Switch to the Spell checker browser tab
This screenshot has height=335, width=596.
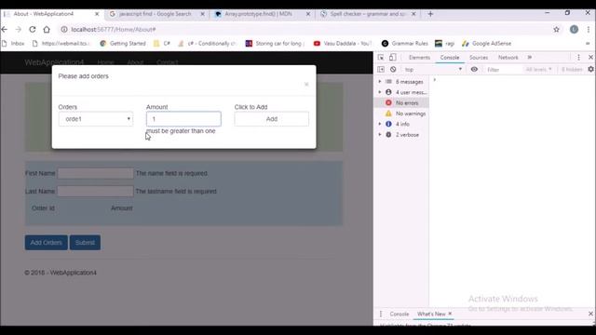[367, 14]
